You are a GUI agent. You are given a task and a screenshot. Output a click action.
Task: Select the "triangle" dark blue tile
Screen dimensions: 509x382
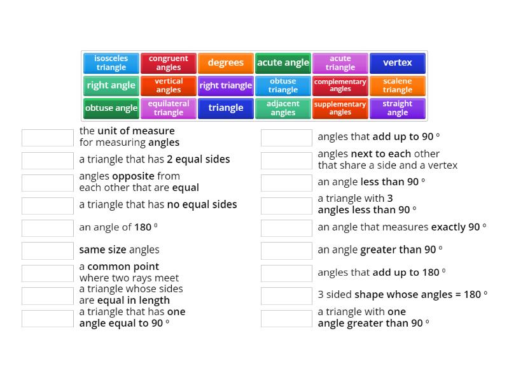coord(225,108)
